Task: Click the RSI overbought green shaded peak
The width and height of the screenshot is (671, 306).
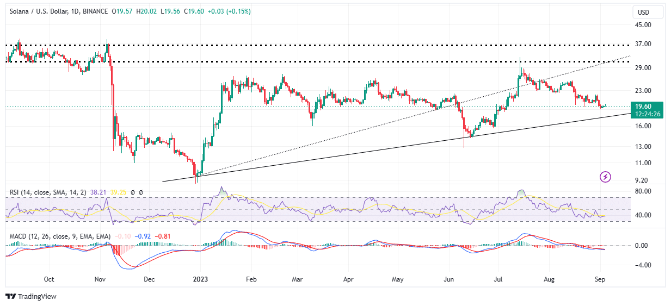Action: click(521, 193)
